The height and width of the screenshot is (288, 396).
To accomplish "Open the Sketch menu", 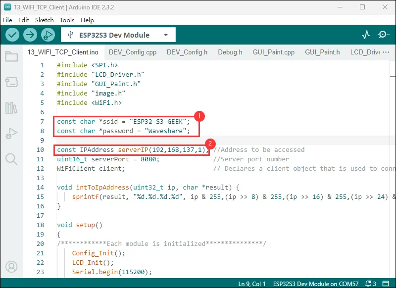I will (x=45, y=20).
